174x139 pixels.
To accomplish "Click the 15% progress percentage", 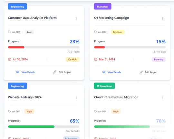I will 161,42.
